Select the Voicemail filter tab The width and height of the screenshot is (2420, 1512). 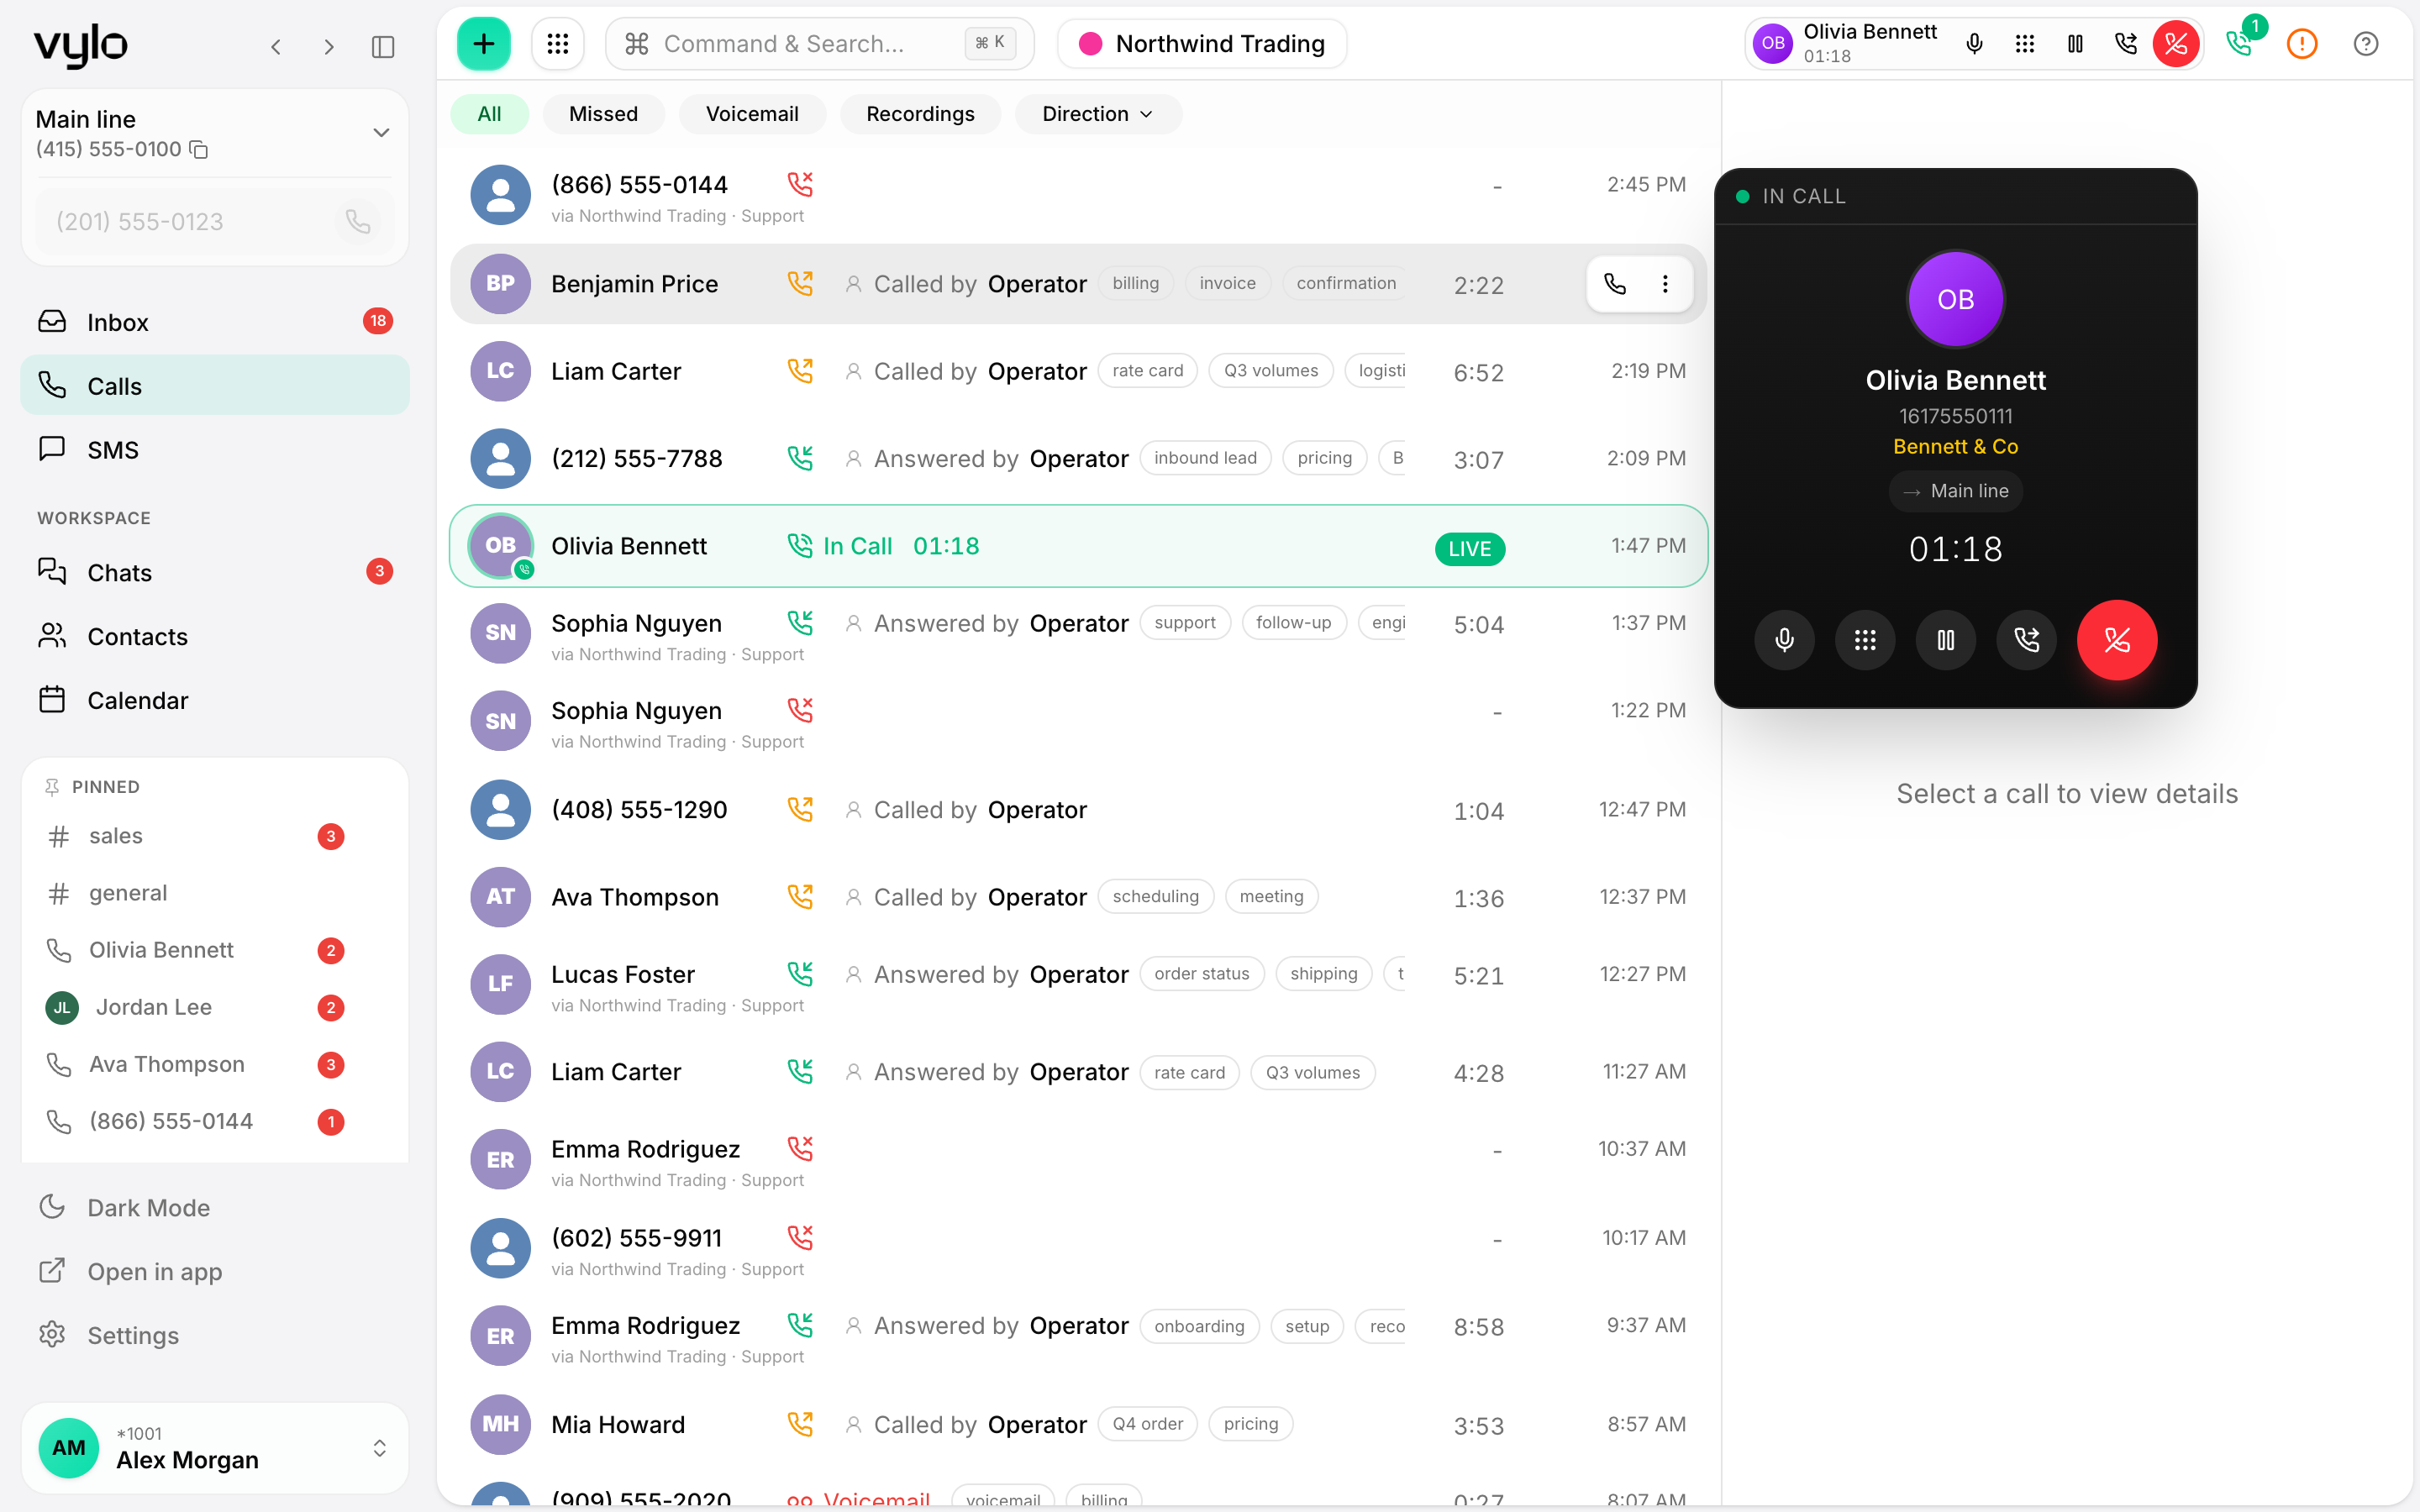click(x=752, y=114)
